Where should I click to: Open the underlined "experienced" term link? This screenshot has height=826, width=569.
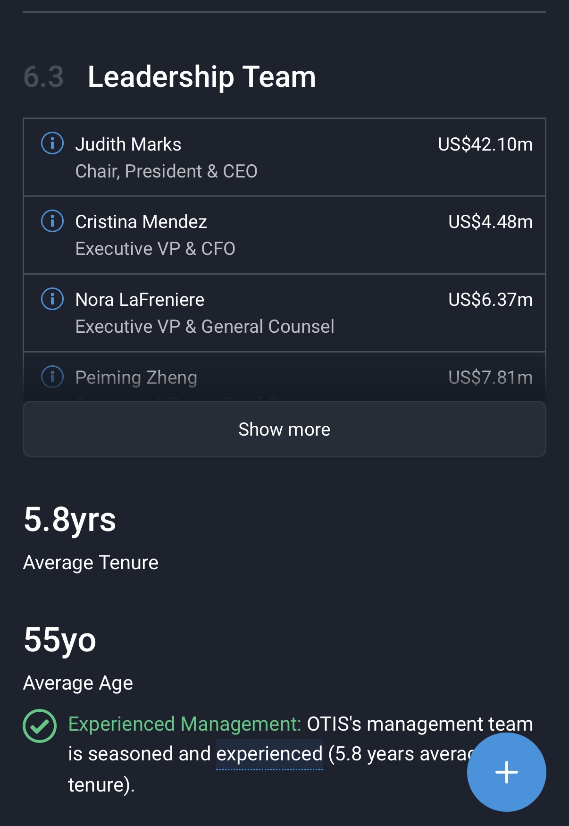coord(269,754)
